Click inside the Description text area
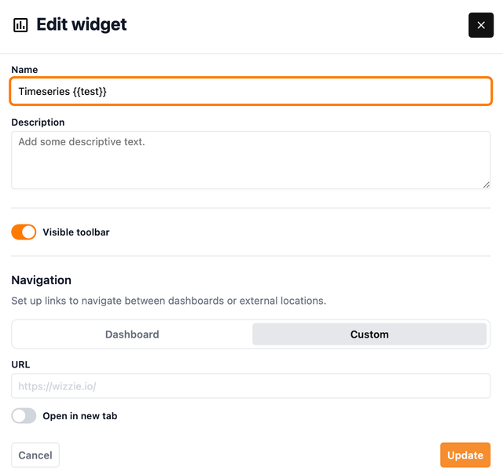This screenshot has height=475, width=503. [x=251, y=159]
